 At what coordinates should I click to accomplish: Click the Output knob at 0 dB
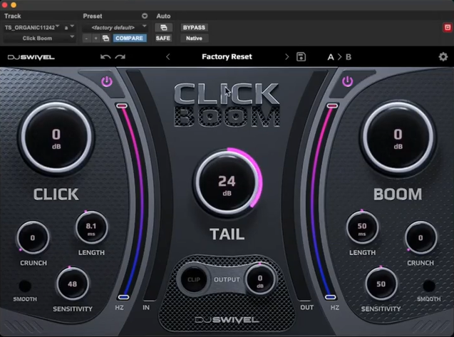[x=260, y=280]
